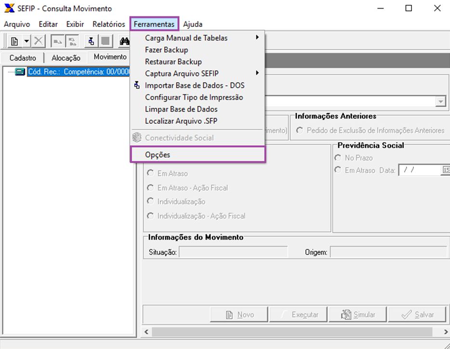This screenshot has height=349, width=450.
Task: Click the Delete X toolbar icon
Action: click(38, 41)
